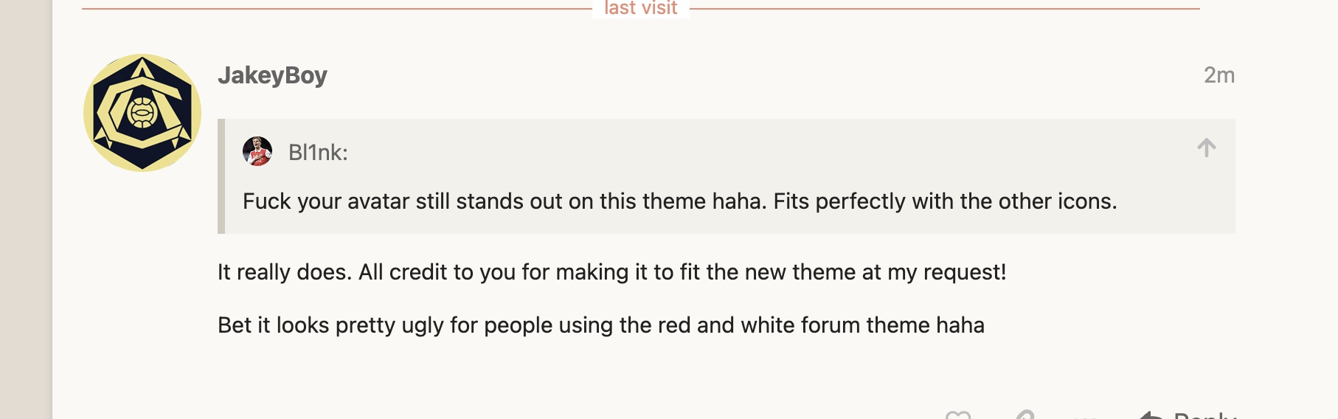
Task: Like the post with the heart icon
Action: 957,415
